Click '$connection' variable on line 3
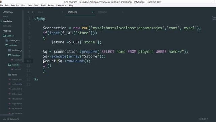The width and height of the screenshot is (216, 122). [x=55, y=28]
